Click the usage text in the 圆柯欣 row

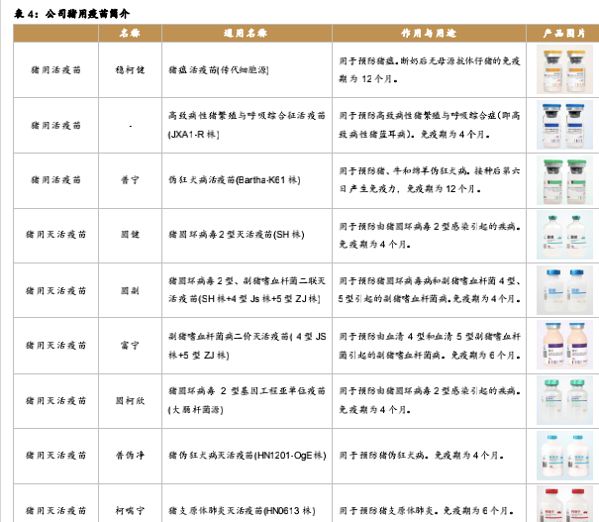point(430,400)
